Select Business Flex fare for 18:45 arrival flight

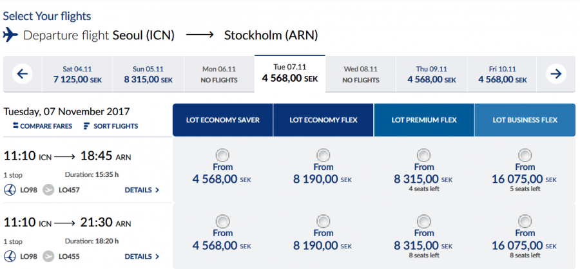click(525, 155)
